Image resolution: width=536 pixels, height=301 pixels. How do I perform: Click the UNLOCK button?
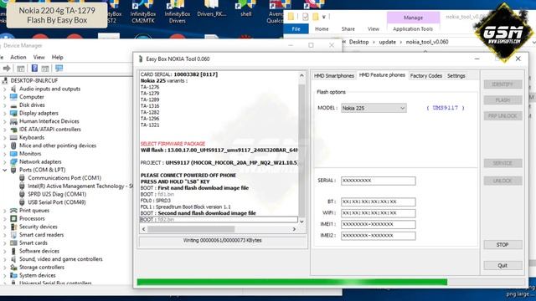502,181
